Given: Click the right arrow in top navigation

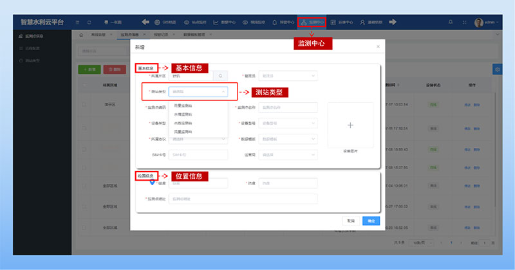Looking at the screenshot, I should click(x=392, y=22).
